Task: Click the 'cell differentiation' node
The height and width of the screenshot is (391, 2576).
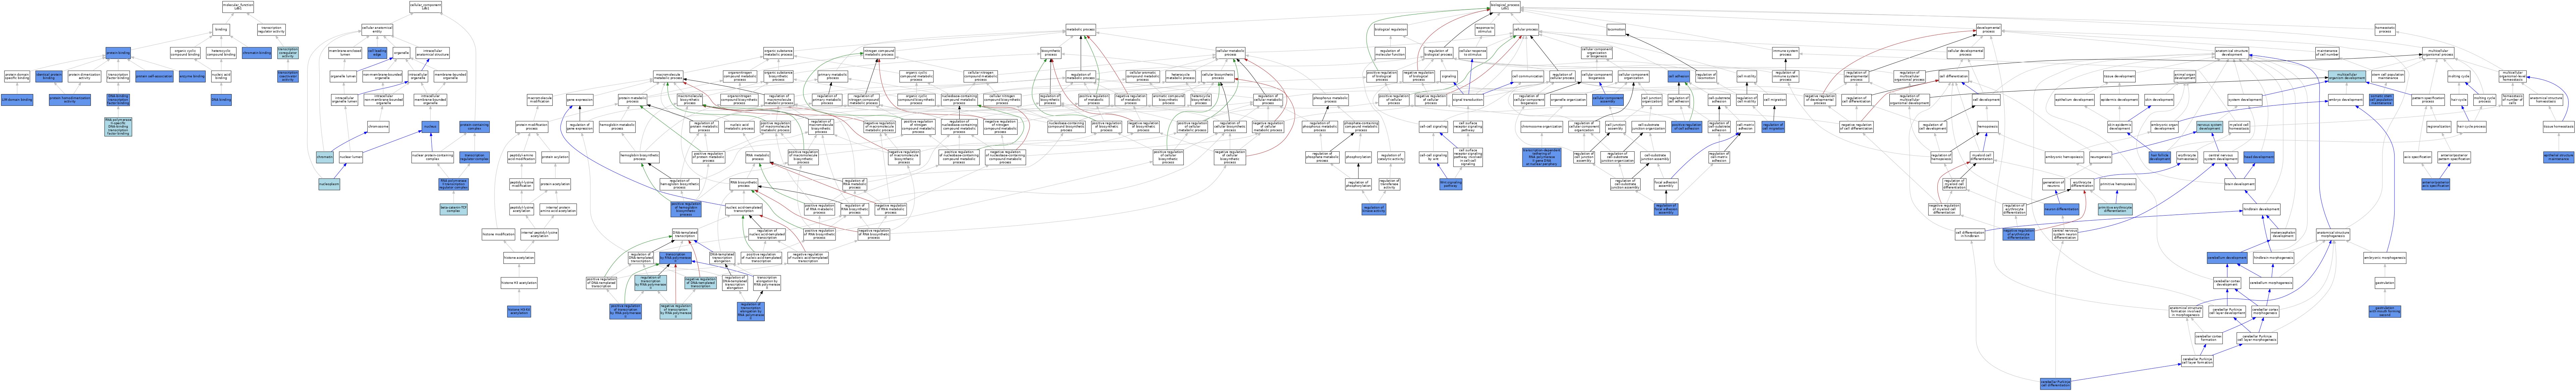Action: 1954,76
